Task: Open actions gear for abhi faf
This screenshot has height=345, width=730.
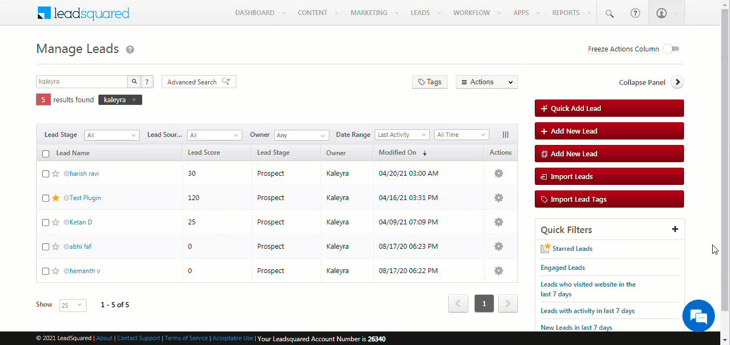Action: coord(499,247)
